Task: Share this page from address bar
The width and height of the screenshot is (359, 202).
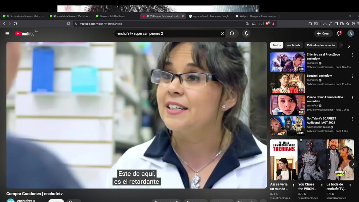Action: click(260, 24)
